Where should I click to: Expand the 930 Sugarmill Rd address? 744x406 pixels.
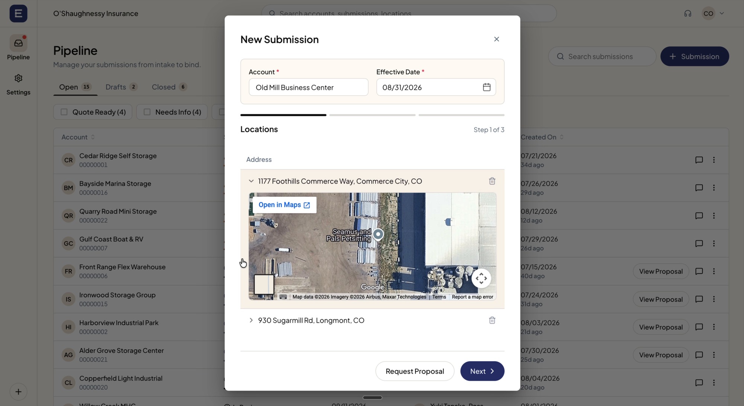tap(251, 320)
